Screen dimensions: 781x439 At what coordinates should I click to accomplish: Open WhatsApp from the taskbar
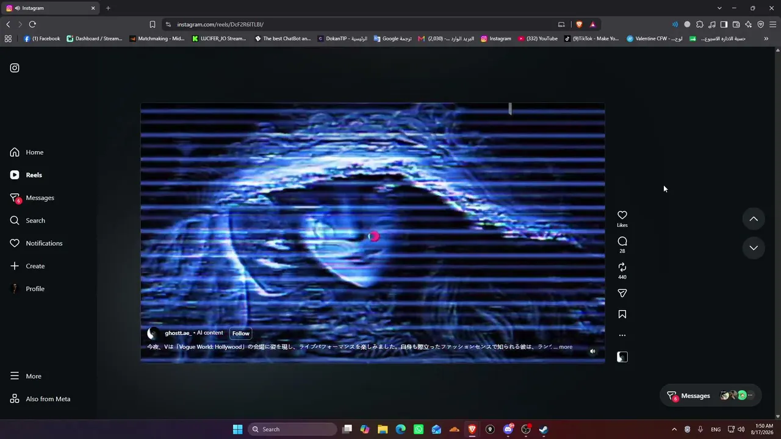tap(419, 429)
